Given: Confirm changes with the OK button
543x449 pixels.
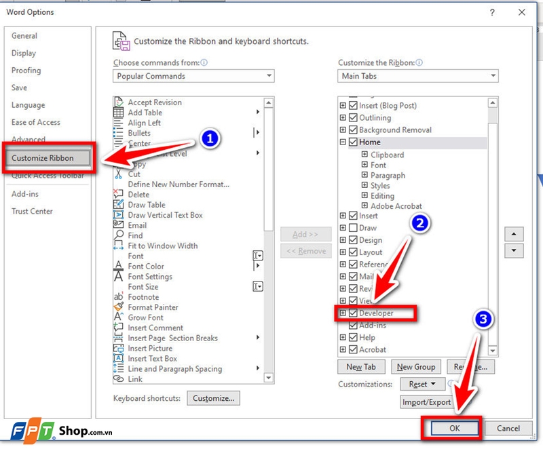Looking at the screenshot, I should click(x=454, y=428).
